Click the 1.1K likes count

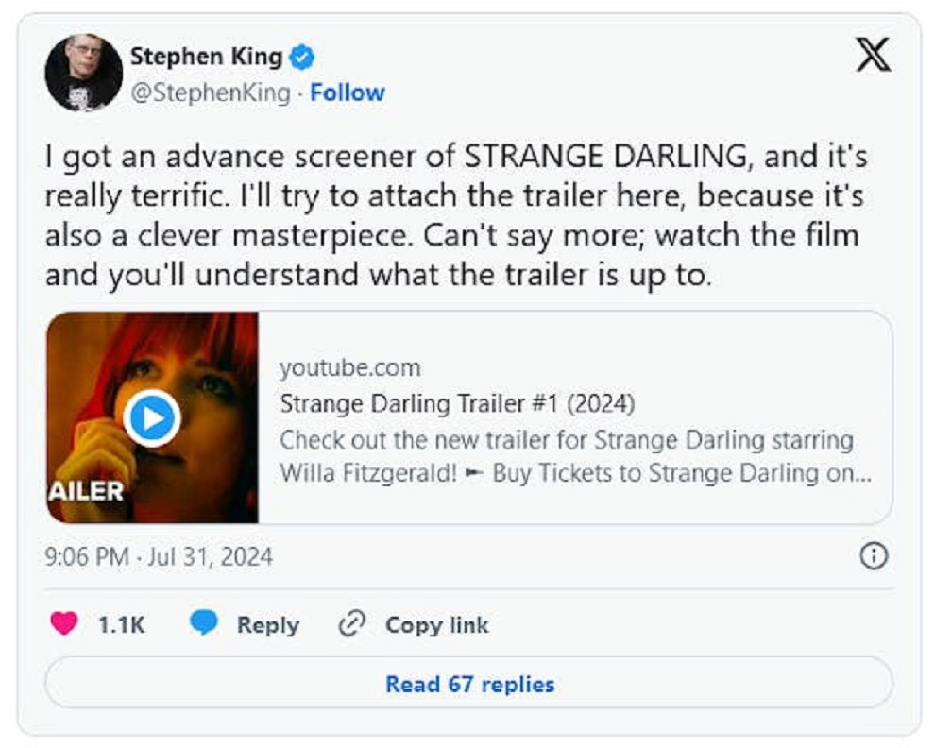(x=122, y=624)
